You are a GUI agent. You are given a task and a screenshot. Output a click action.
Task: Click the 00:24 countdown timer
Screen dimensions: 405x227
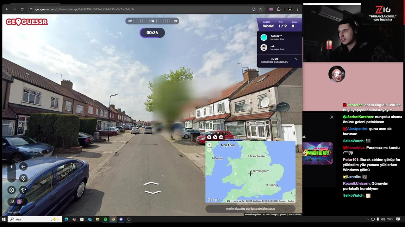point(152,33)
